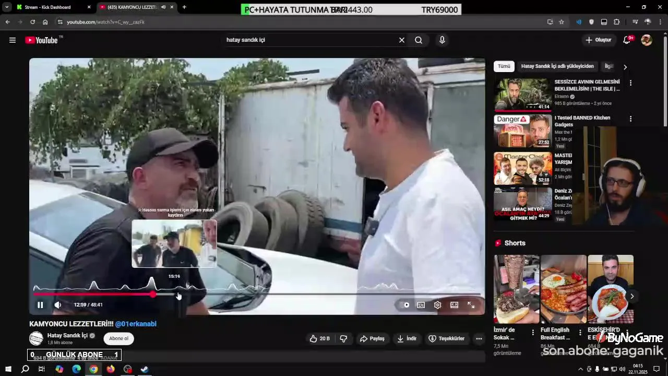Open Microsoft Edge from the taskbar
This screenshot has width=668, height=376.
tap(77, 369)
